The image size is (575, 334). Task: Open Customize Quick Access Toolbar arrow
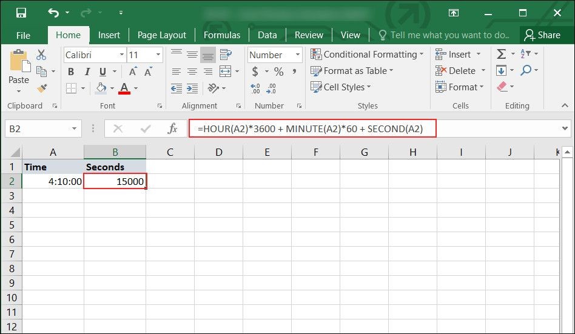point(121,13)
